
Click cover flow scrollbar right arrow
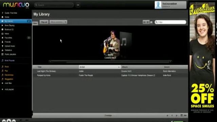(170, 62)
